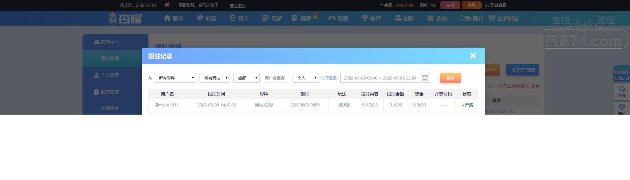This screenshot has height=180, width=630.
Task: Click the orange 查询 search button
Action: coord(450,78)
